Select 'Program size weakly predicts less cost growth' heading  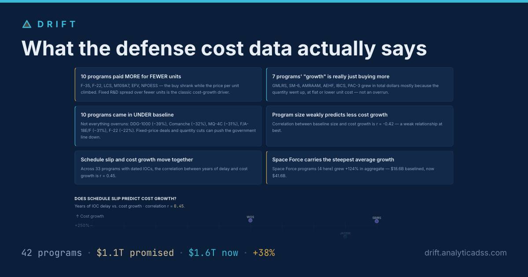pos(330,115)
